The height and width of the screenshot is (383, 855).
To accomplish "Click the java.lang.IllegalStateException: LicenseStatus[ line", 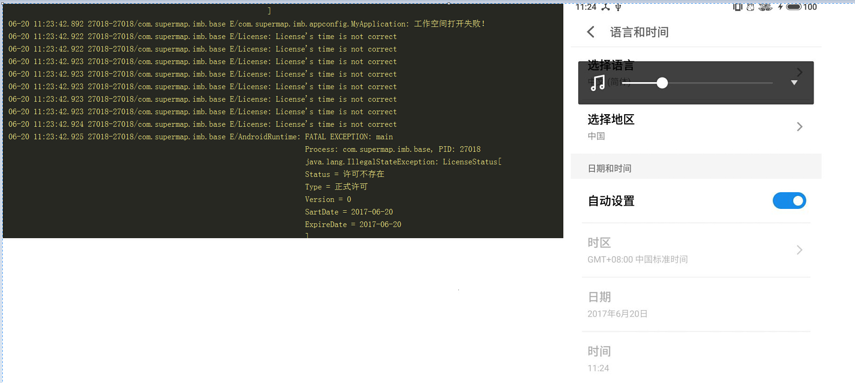I will coord(403,162).
